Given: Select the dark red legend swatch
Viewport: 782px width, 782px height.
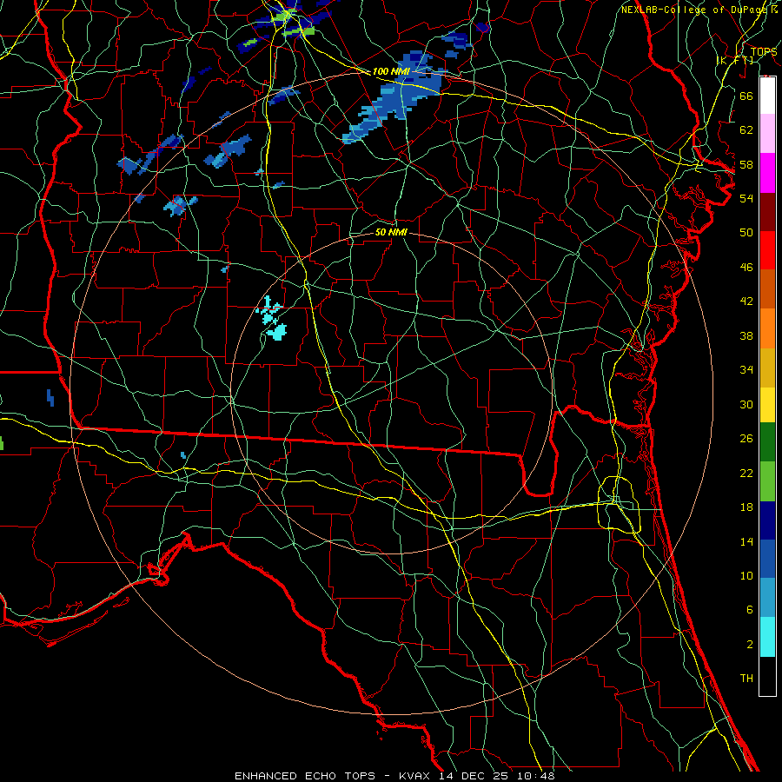Looking at the screenshot, I should click(767, 212).
